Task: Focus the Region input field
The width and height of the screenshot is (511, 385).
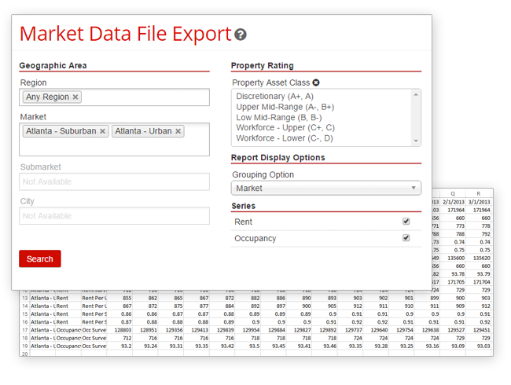Action: pyautogui.click(x=115, y=97)
